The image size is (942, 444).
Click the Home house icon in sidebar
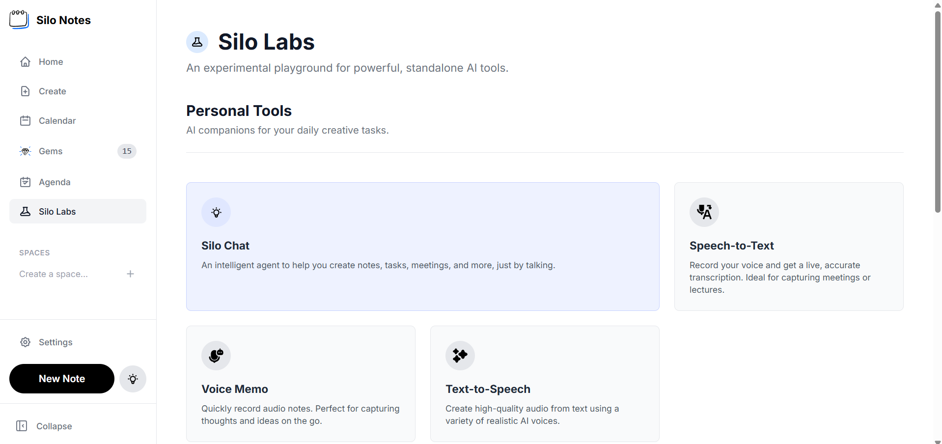[26, 62]
